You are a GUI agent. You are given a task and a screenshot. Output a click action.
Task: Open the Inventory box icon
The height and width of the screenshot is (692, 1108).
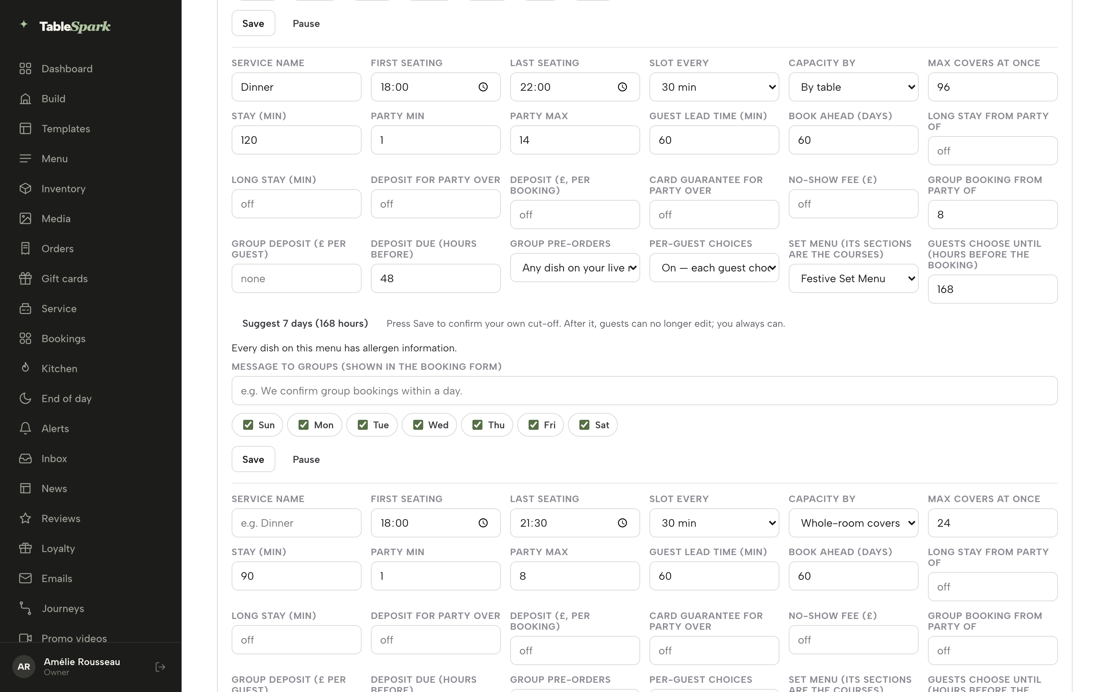[x=25, y=188]
